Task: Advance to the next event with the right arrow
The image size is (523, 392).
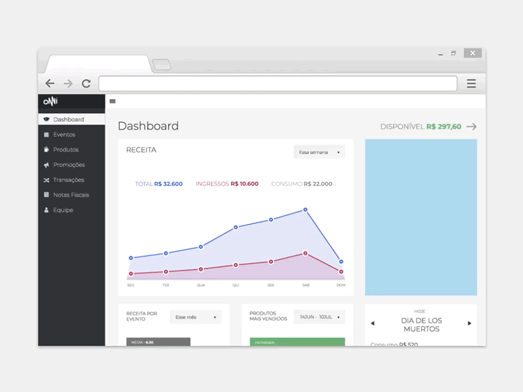Action: pos(469,323)
